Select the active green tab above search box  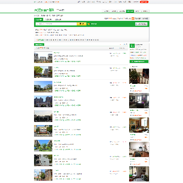coord(39,19)
